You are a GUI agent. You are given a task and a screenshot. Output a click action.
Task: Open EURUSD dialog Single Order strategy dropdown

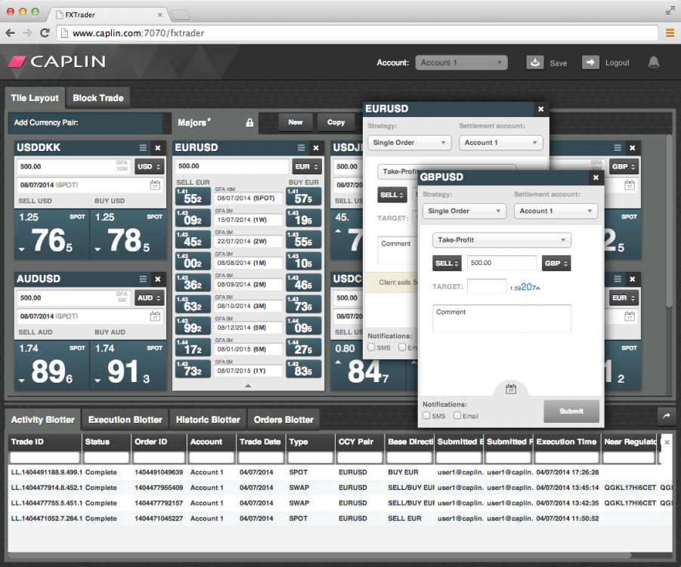(x=409, y=143)
